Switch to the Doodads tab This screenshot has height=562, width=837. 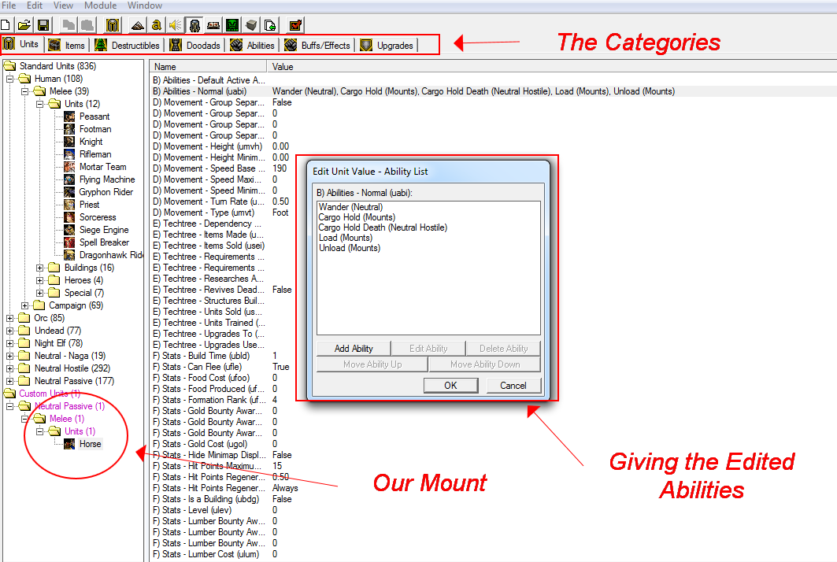click(x=194, y=46)
